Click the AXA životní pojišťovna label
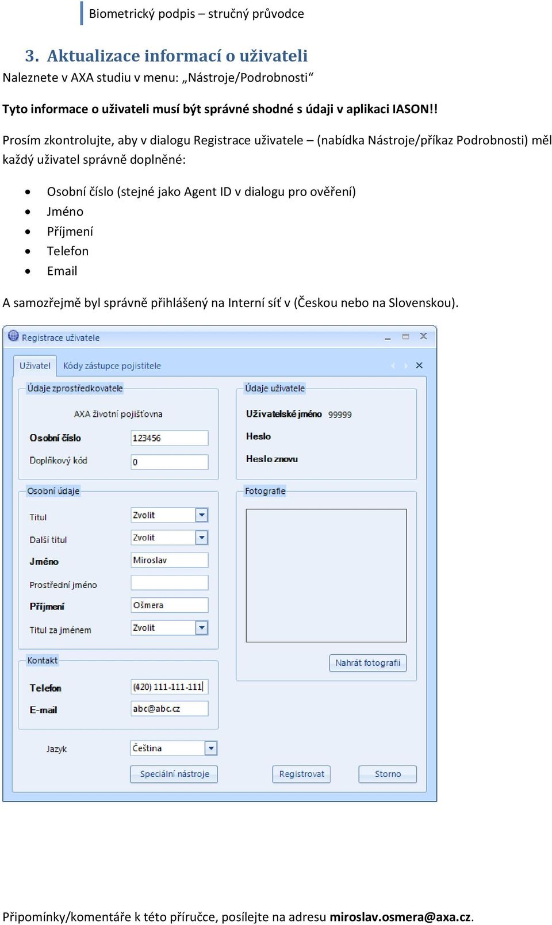This screenshot has width=552, height=925. click(x=118, y=414)
